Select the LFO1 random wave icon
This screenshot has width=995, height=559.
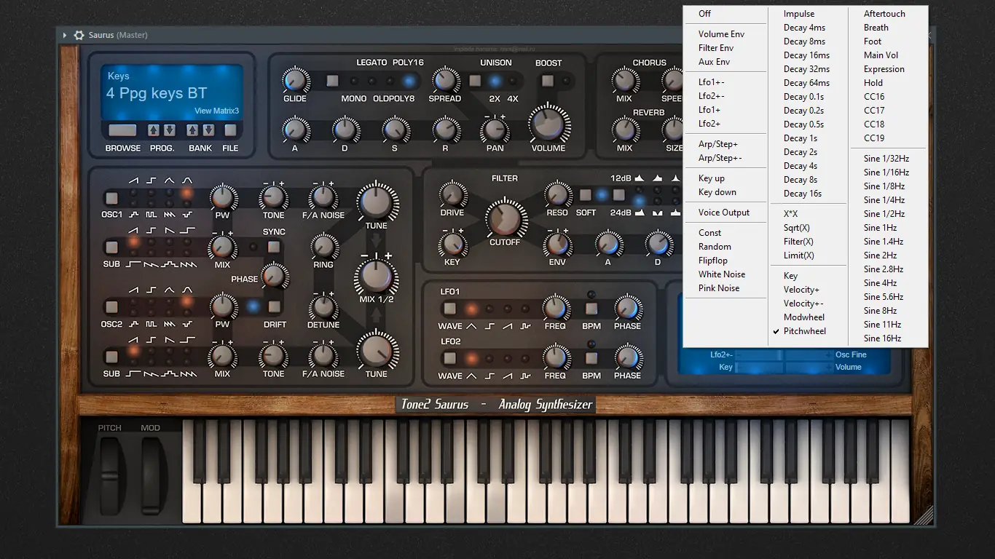526,326
